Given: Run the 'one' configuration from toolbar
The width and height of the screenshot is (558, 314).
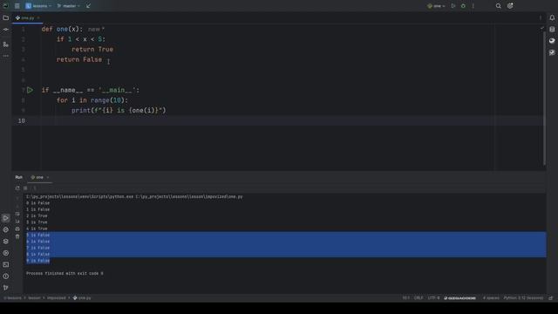Looking at the screenshot, I should (x=453, y=6).
